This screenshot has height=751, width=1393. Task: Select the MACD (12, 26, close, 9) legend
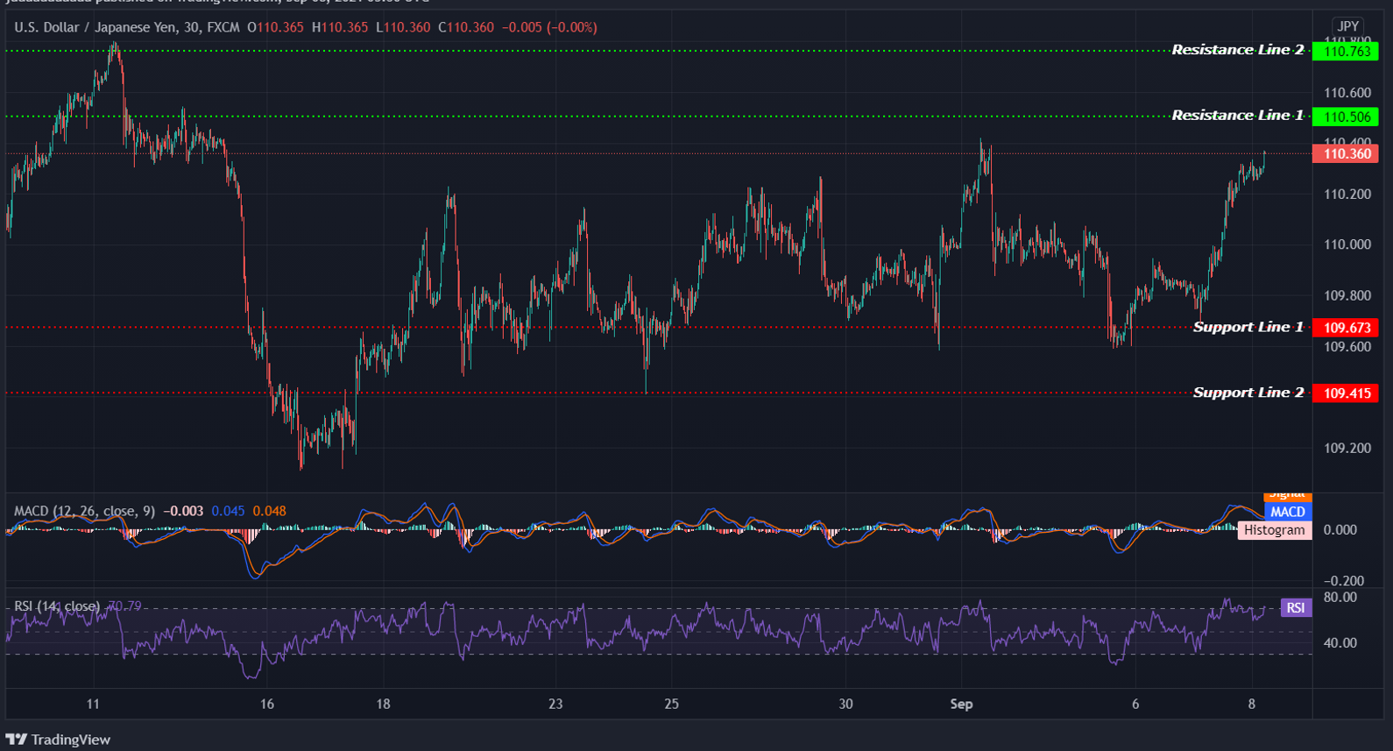tap(85, 511)
